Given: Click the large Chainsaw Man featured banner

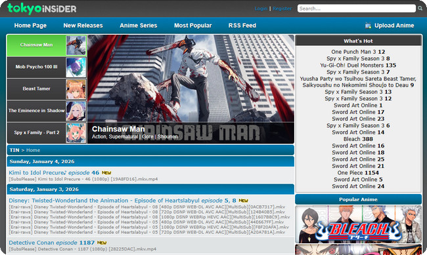Looking at the screenshot, I should (191, 89).
